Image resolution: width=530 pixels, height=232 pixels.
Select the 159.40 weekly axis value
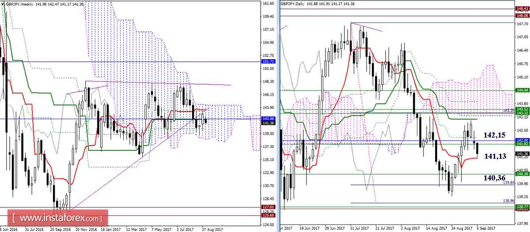(x=268, y=17)
